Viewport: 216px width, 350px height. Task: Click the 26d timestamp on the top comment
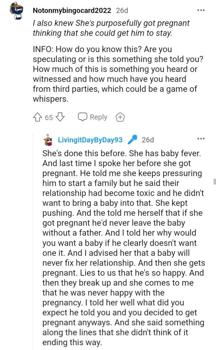[123, 10]
